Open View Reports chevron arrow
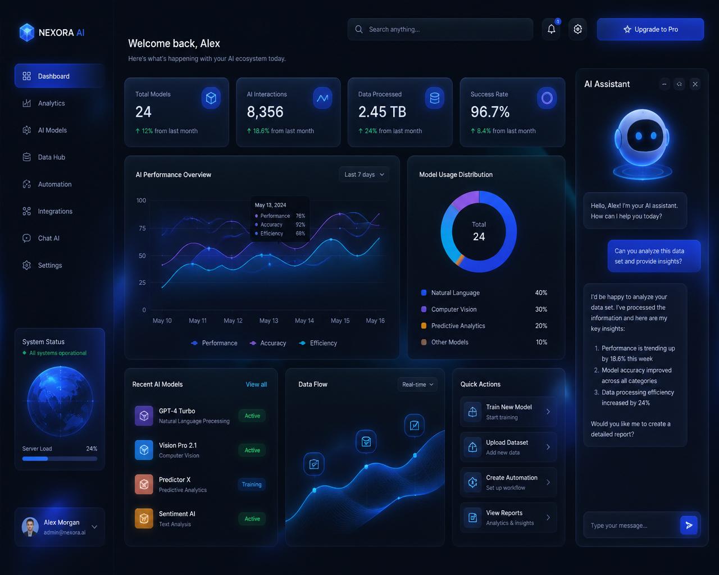Screen dimensions: 719x575 pos(548,517)
